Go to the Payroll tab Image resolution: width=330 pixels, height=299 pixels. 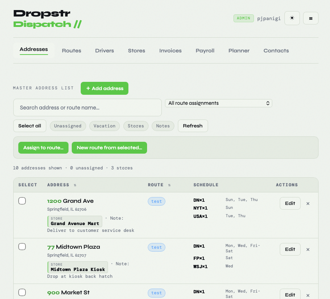pyautogui.click(x=205, y=51)
